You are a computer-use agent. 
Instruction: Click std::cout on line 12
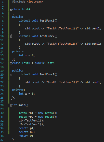pyautogui.click(x=32, y=44)
